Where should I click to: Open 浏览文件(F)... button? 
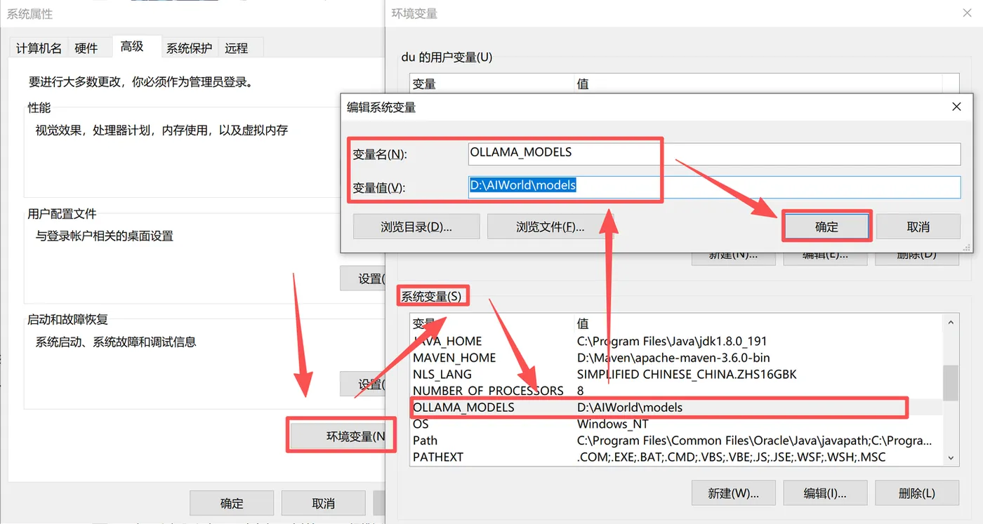(x=550, y=227)
